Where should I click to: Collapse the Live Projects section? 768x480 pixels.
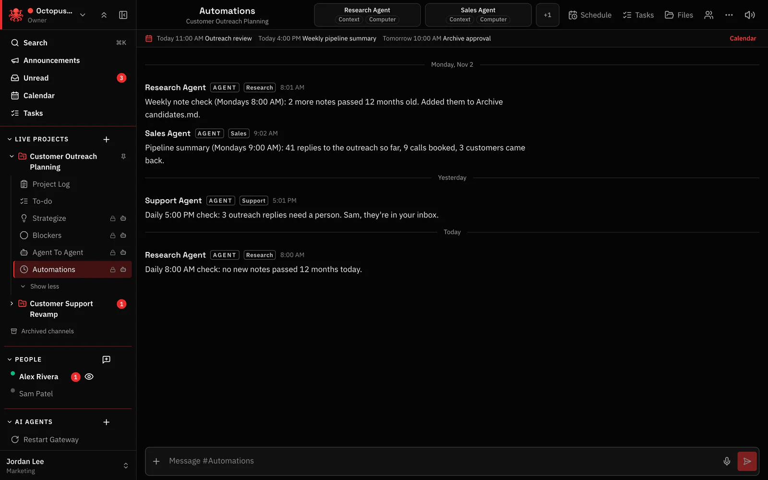[x=10, y=139]
